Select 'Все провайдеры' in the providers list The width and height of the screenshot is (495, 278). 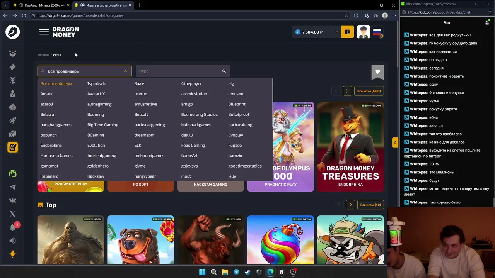tap(56, 83)
